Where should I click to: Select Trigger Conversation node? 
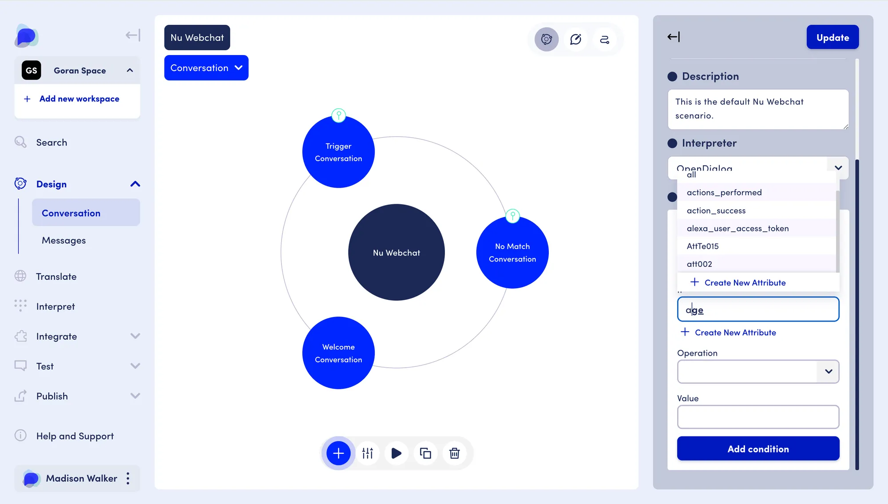click(338, 152)
